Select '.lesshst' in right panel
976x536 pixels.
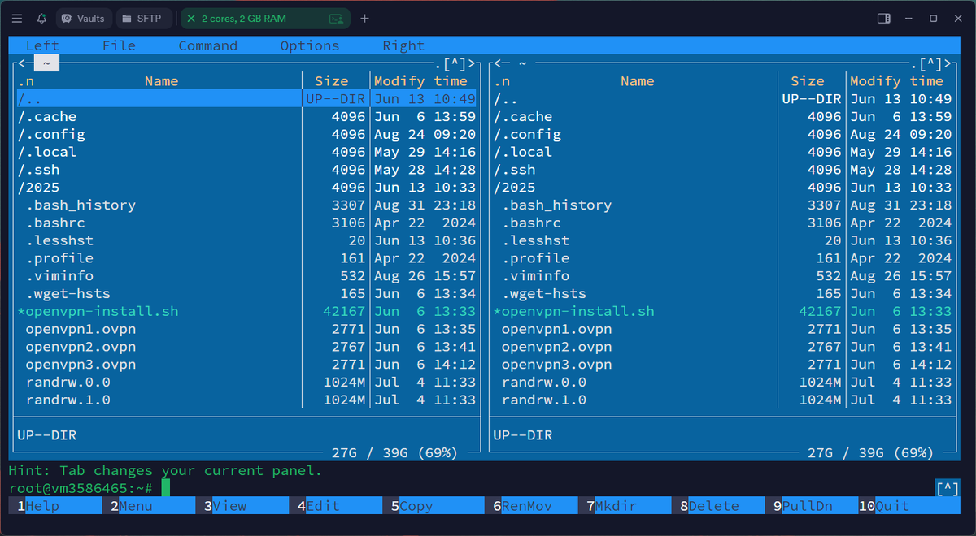tap(722, 241)
